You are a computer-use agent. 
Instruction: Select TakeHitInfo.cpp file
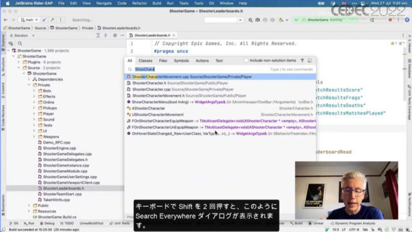pos(56,200)
